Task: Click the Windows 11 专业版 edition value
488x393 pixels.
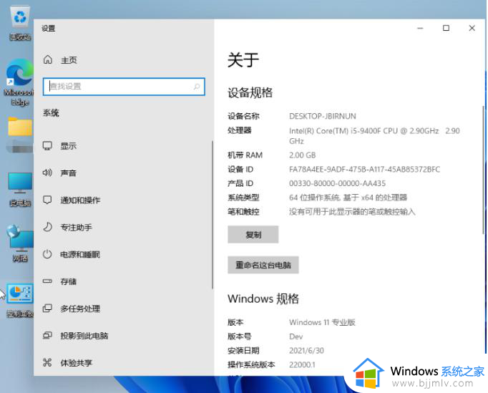Action: point(322,322)
